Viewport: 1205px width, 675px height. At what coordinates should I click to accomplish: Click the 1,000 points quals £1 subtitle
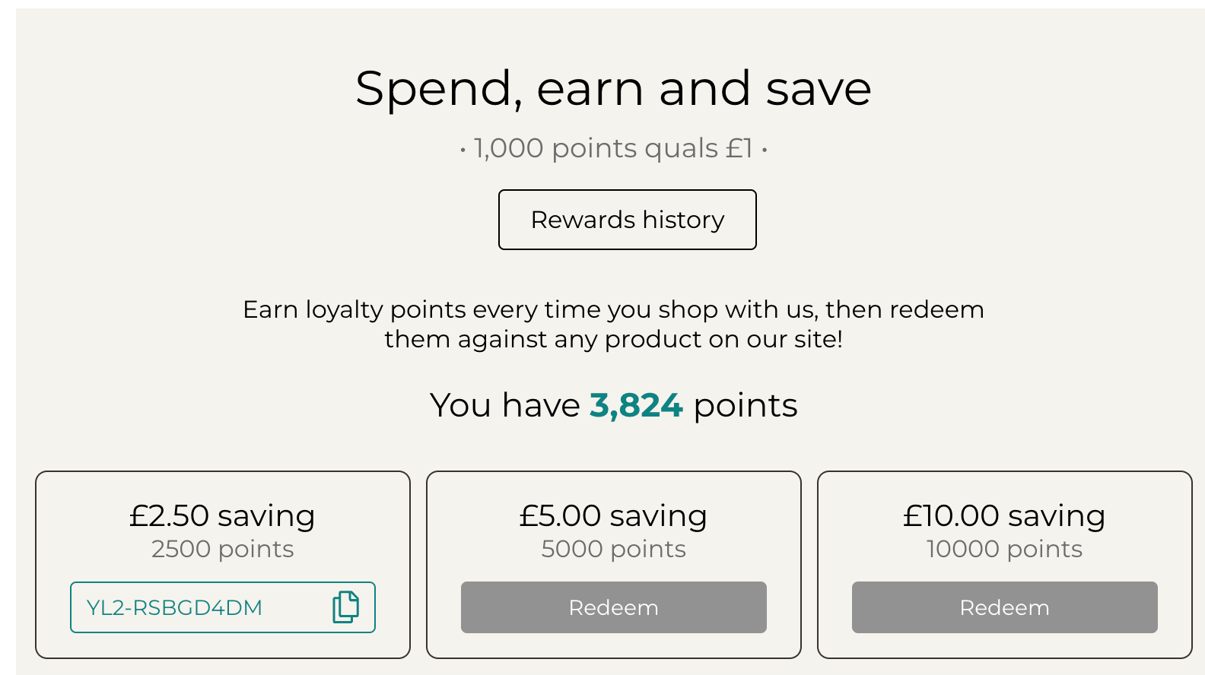[x=613, y=148]
